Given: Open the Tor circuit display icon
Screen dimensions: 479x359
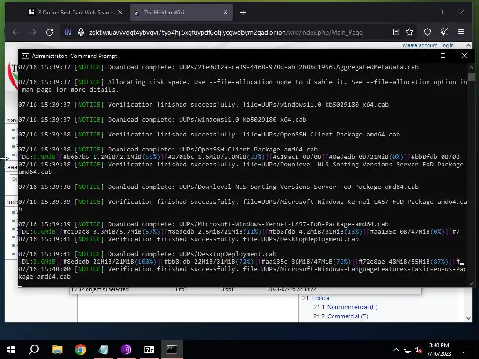Looking at the screenshot, I should click(x=68, y=32).
